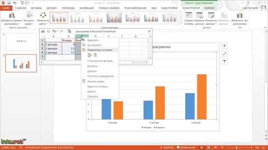Click Change Chart Type (Изменить тип диаграммы)
The height and width of the screenshot is (150, 268).
(x=240, y=19)
